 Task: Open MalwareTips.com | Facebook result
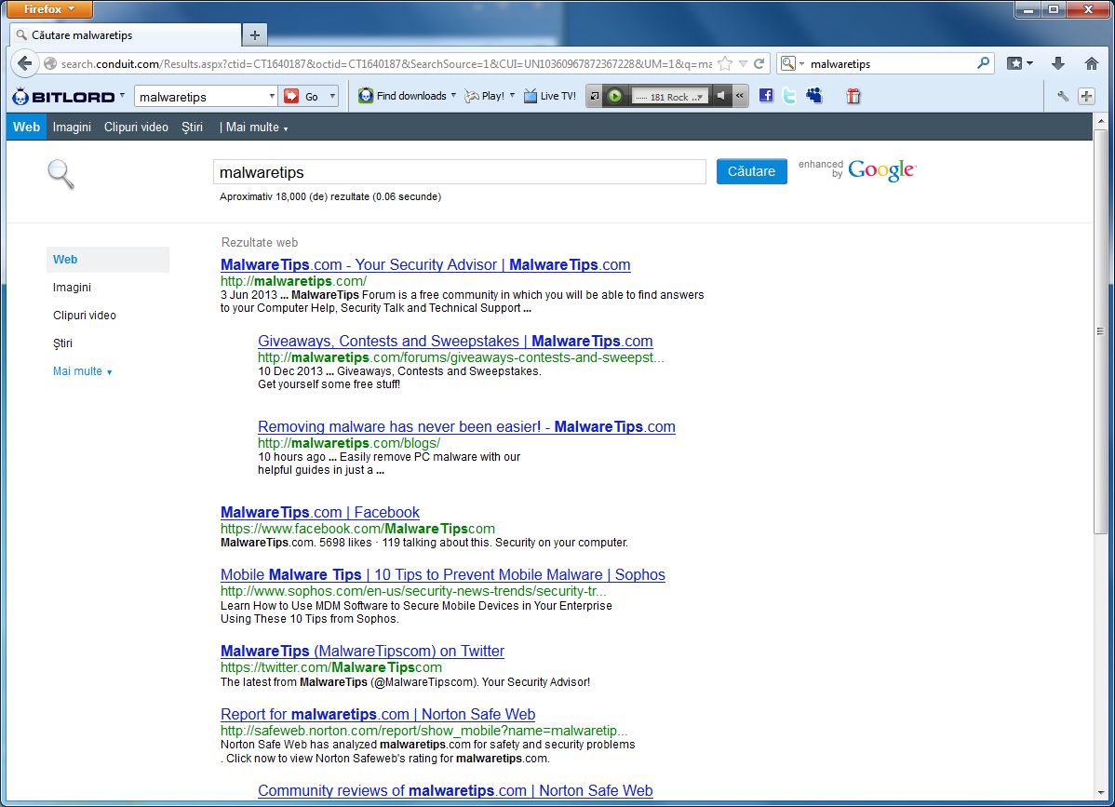pos(320,512)
